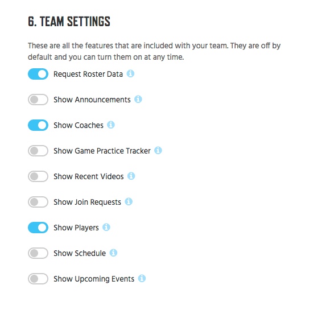Click info icon beside Show Upcoming Events
334x318 pixels.
click(x=142, y=278)
